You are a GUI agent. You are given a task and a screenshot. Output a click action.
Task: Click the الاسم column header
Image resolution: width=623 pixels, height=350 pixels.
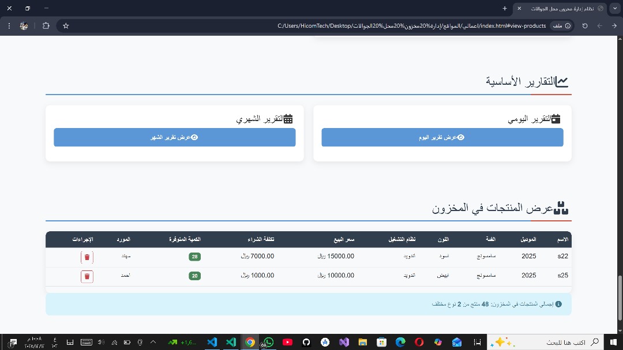click(562, 239)
